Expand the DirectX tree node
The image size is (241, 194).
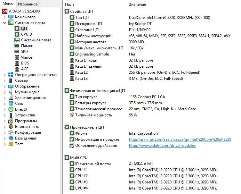[x=4, y=110]
